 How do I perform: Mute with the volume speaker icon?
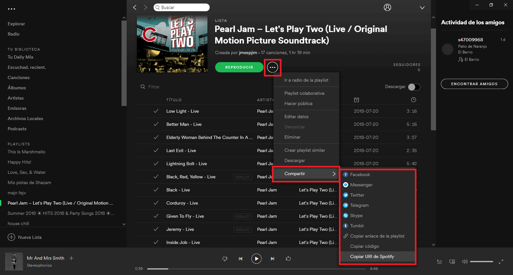pos(465,262)
